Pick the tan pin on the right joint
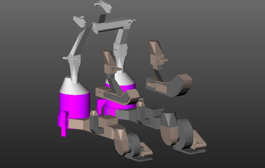The image size is (265, 168). pyautogui.click(x=164, y=60)
